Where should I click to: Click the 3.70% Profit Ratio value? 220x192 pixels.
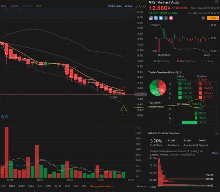tap(156, 141)
